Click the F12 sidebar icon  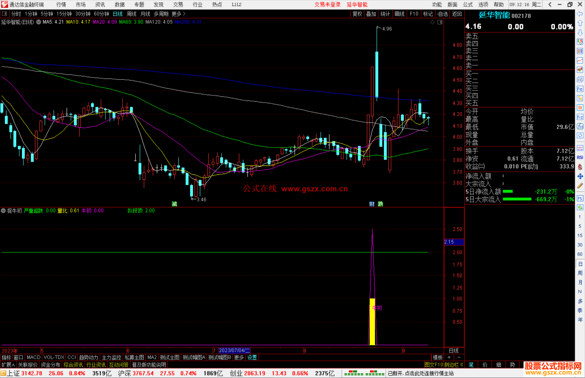[580, 117]
